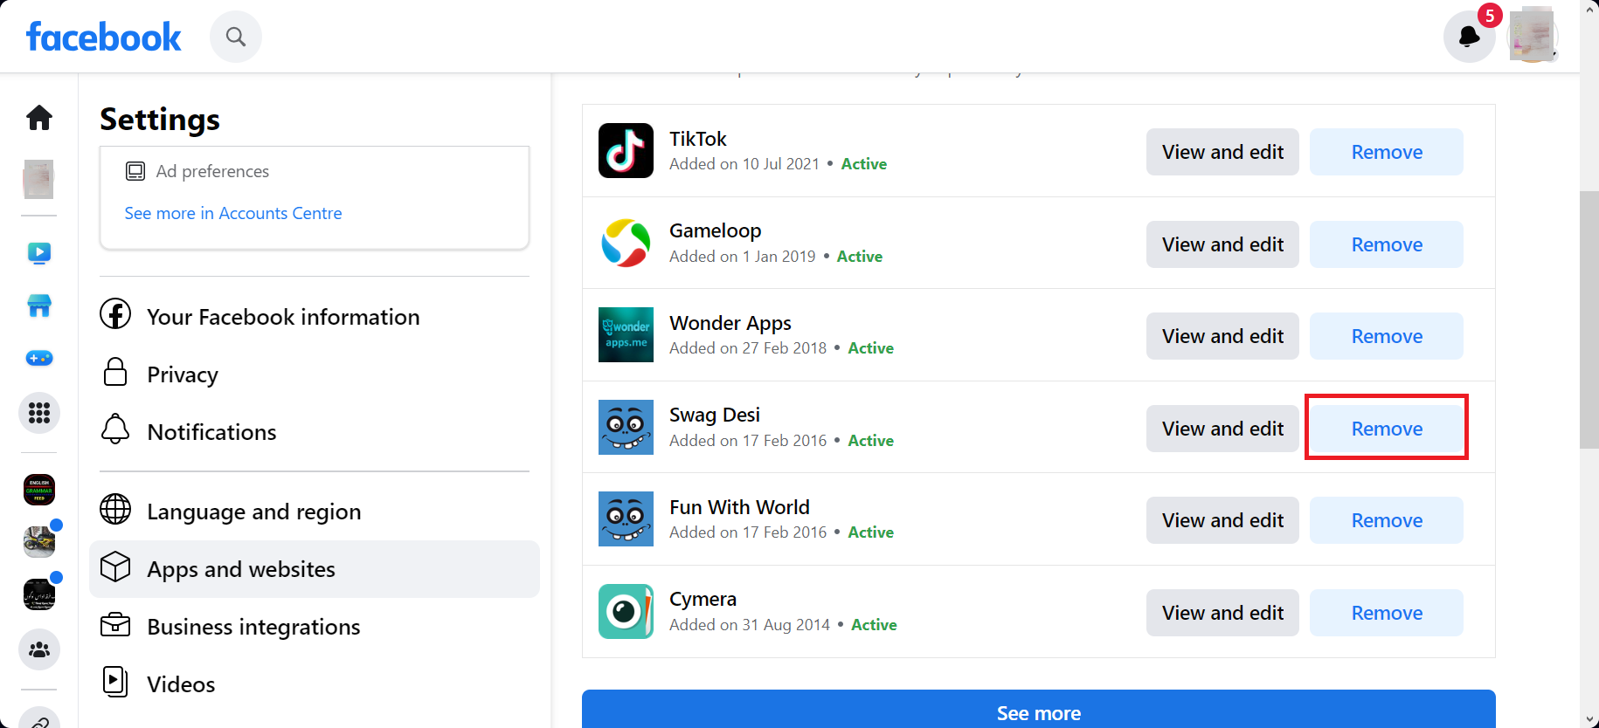Open the Watch video icon in the left rail

click(x=39, y=253)
